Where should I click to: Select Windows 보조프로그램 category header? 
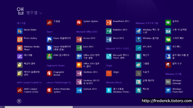147,23
